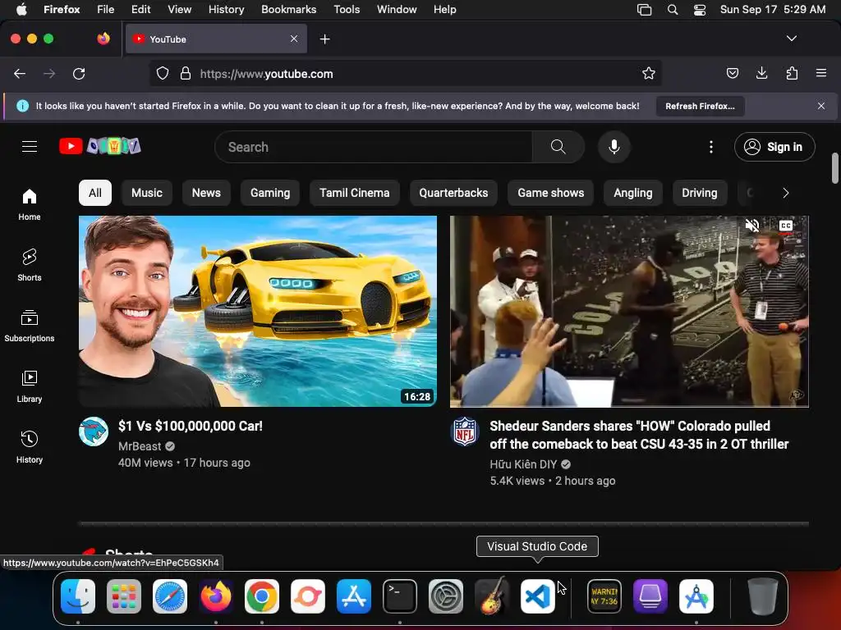Click the search magnifier button
This screenshot has width=841, height=630.
[x=558, y=147]
